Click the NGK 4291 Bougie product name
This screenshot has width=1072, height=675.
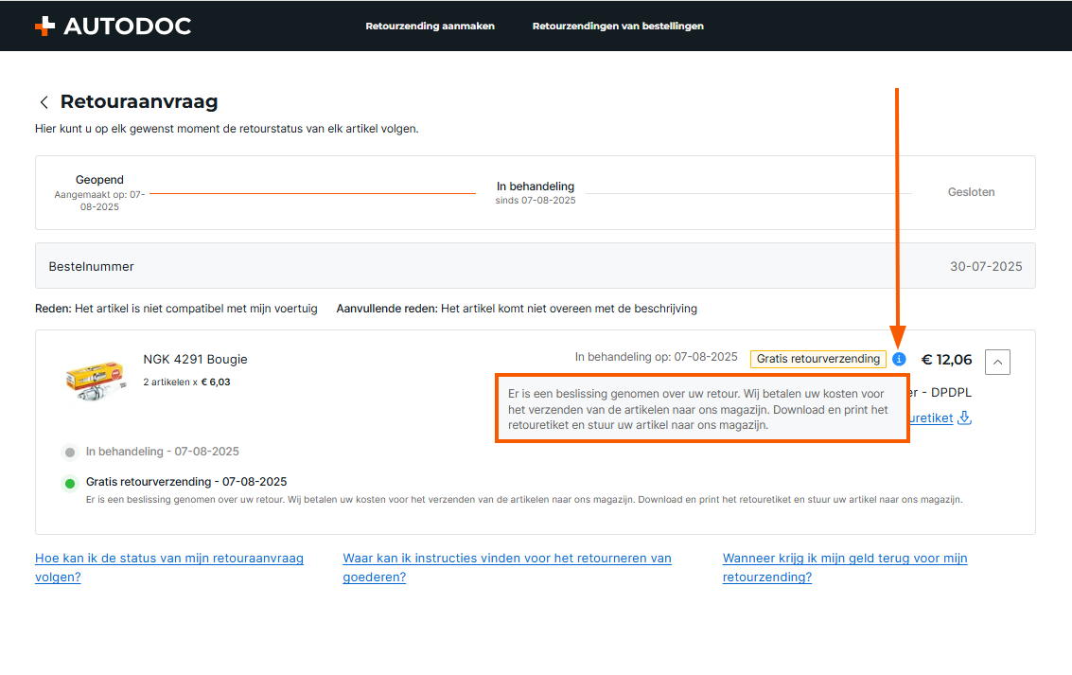point(195,359)
